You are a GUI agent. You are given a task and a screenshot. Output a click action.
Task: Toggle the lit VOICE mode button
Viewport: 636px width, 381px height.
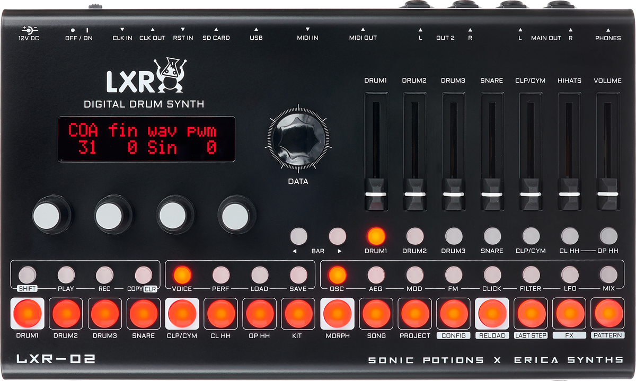pos(182,274)
